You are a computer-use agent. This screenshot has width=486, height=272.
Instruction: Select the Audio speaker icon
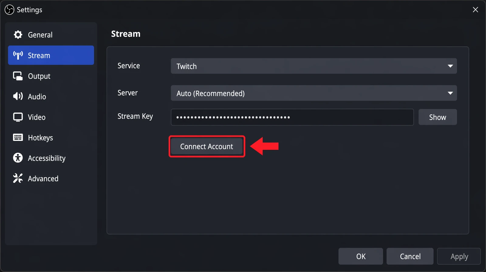[x=18, y=97]
